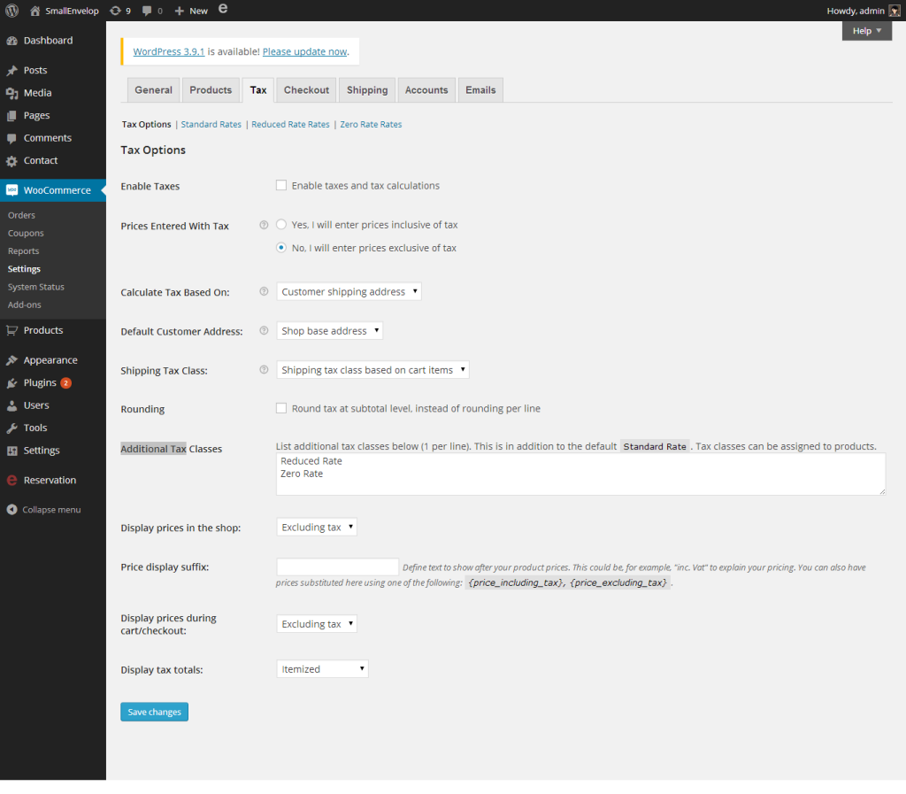Click the Dashboard gauge icon
This screenshot has height=794, width=906.
click(x=12, y=41)
